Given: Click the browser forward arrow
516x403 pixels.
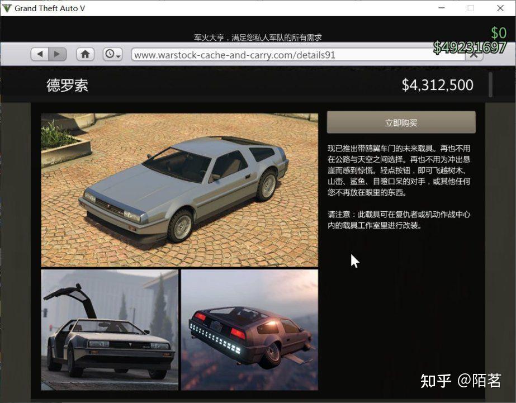Looking at the screenshot, I should pyautogui.click(x=57, y=54).
